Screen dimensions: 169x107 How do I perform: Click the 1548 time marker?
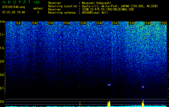[x=132, y=23]
